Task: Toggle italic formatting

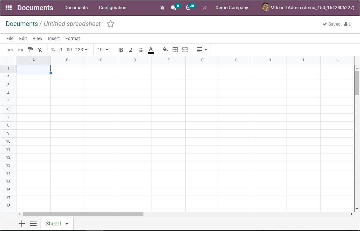Action: pos(131,50)
